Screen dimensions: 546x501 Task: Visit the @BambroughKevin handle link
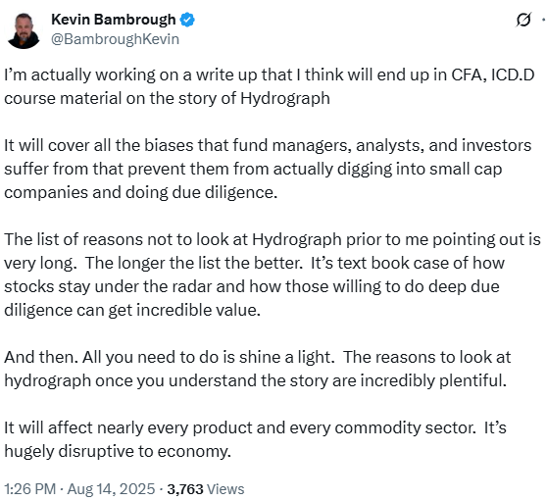click(116, 39)
